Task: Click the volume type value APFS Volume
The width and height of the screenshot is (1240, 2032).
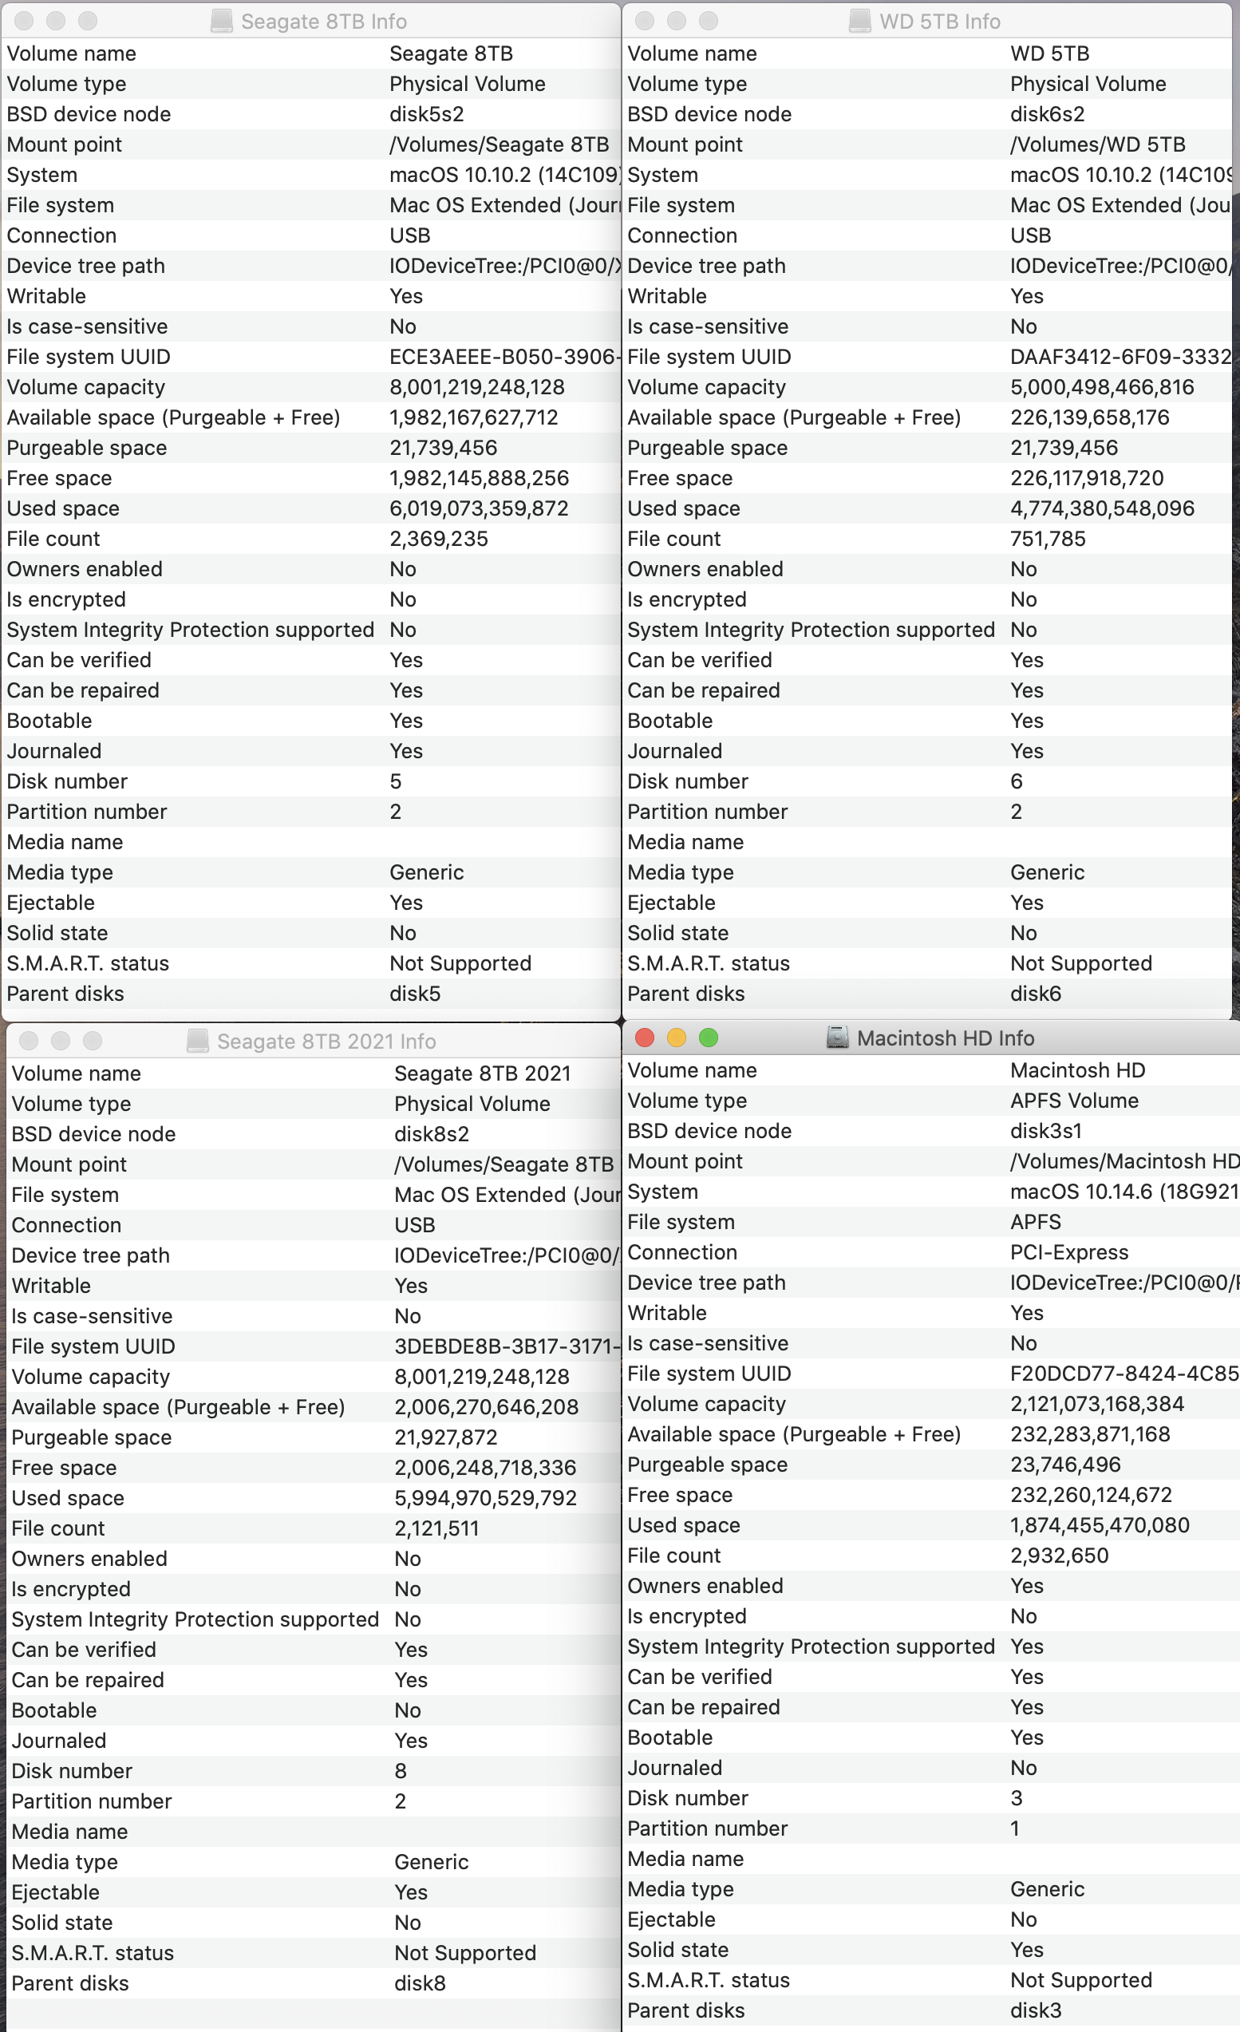Action: pyautogui.click(x=1074, y=1100)
